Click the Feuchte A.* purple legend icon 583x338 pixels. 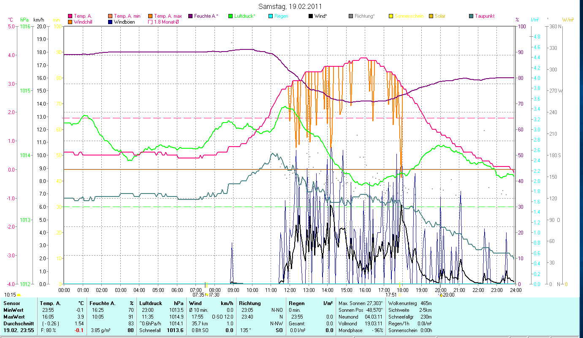coord(190,16)
